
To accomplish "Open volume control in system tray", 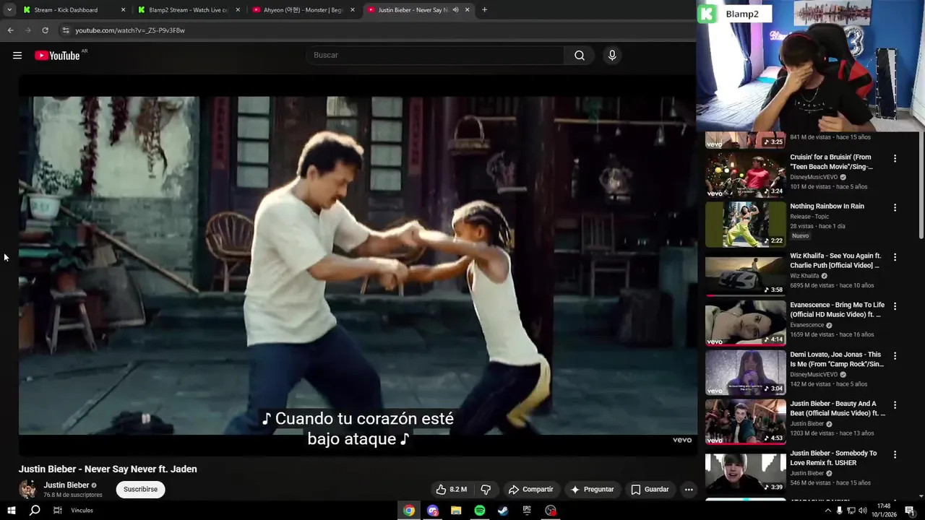I will click(x=862, y=511).
